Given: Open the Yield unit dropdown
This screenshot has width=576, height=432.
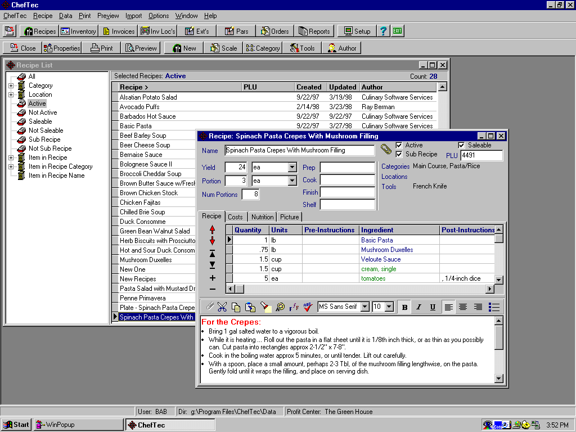Looking at the screenshot, I should point(292,168).
